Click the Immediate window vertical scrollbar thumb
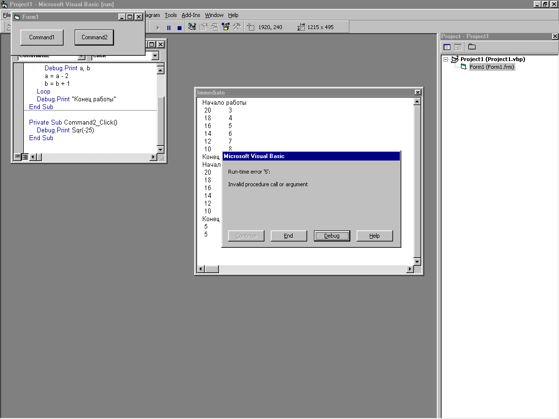 pyautogui.click(x=417, y=182)
